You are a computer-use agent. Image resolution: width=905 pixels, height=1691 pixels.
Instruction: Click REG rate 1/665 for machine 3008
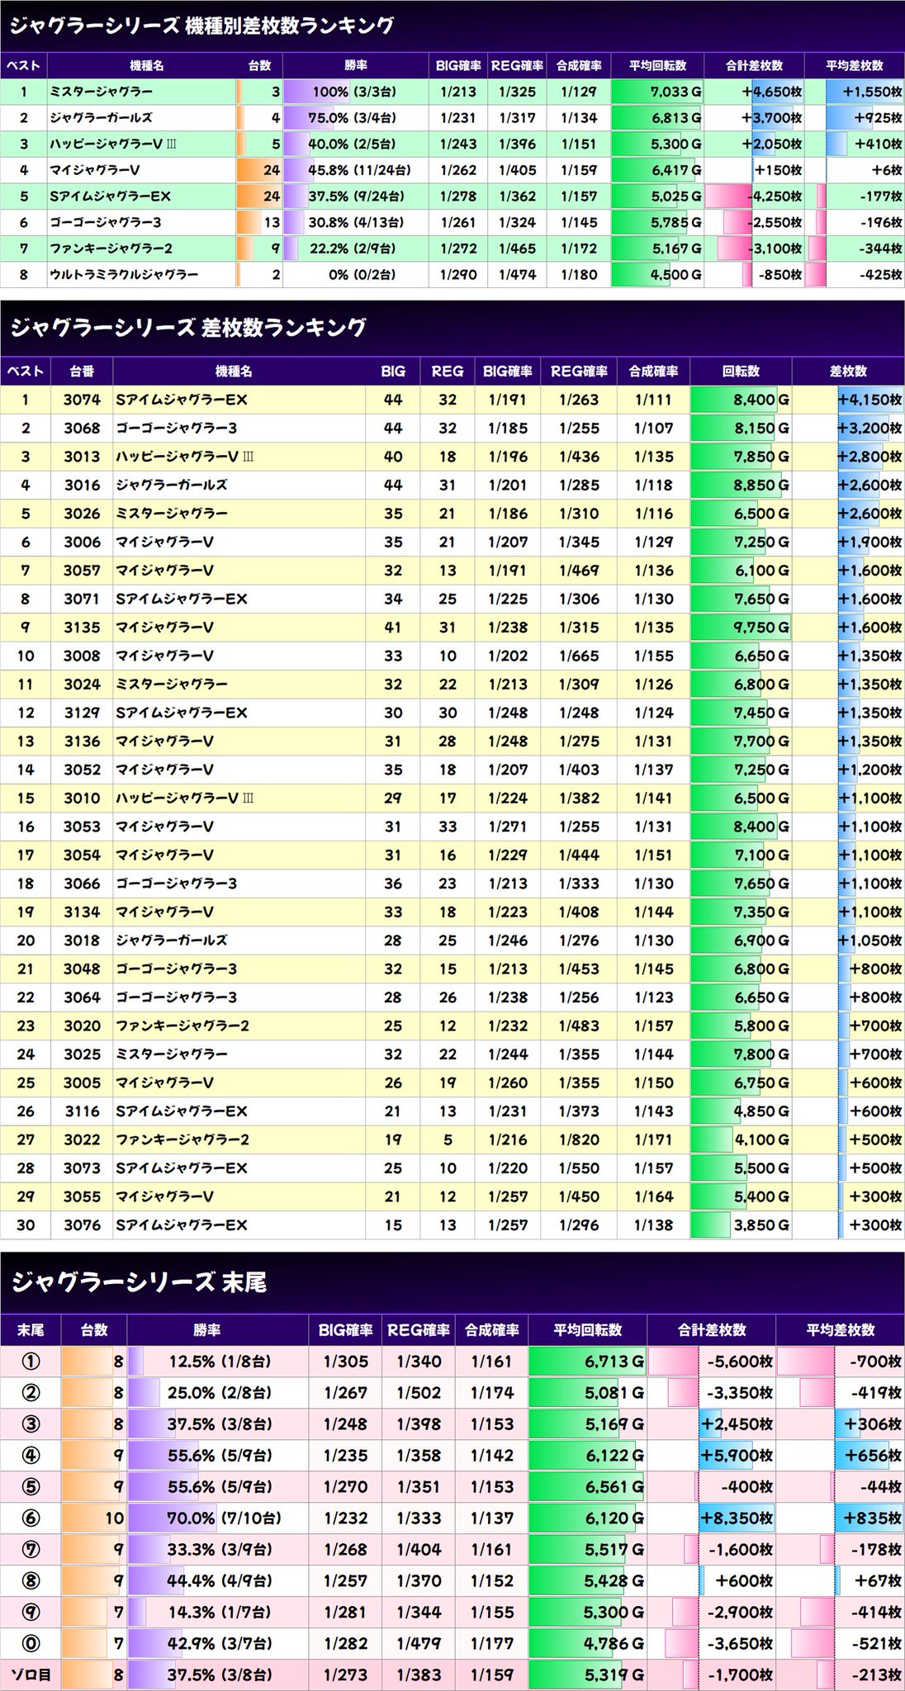(579, 656)
